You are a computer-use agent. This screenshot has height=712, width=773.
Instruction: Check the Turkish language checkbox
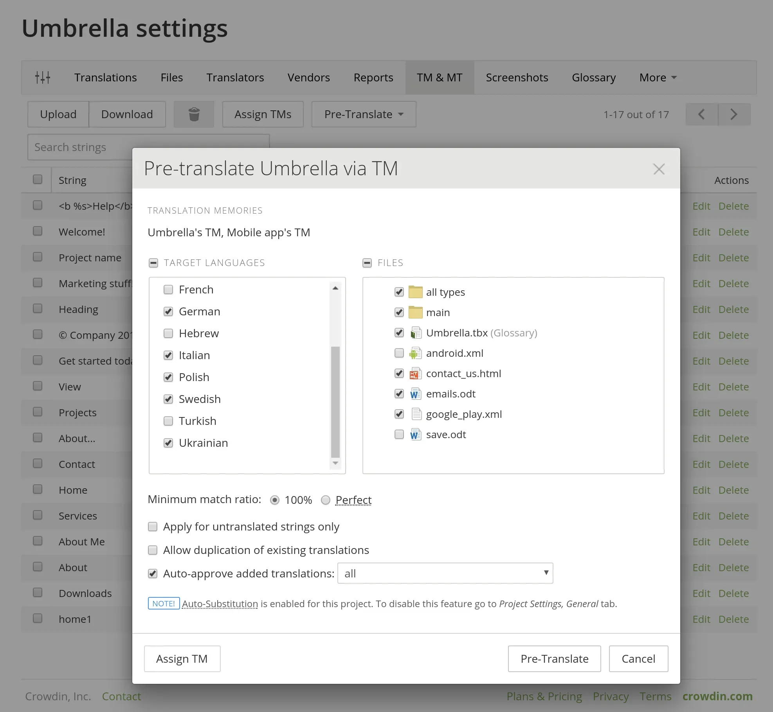168,421
